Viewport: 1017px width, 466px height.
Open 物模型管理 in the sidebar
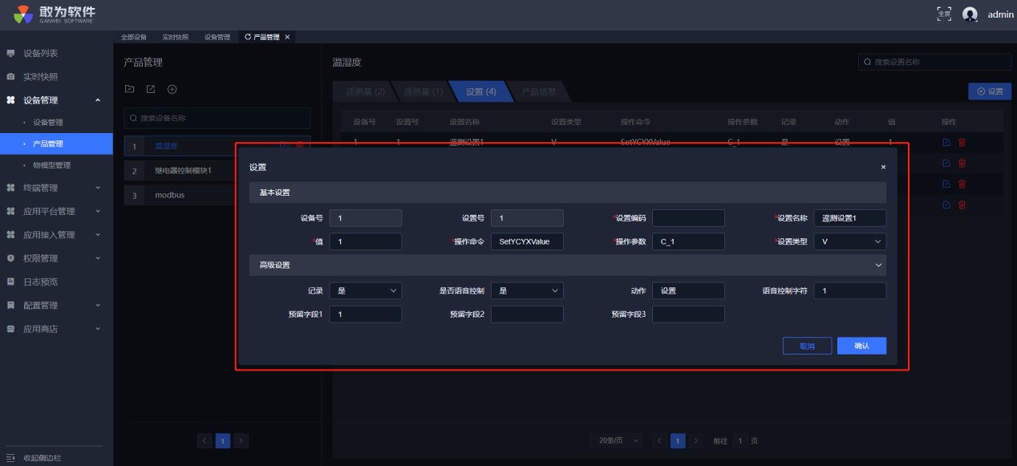coord(51,165)
